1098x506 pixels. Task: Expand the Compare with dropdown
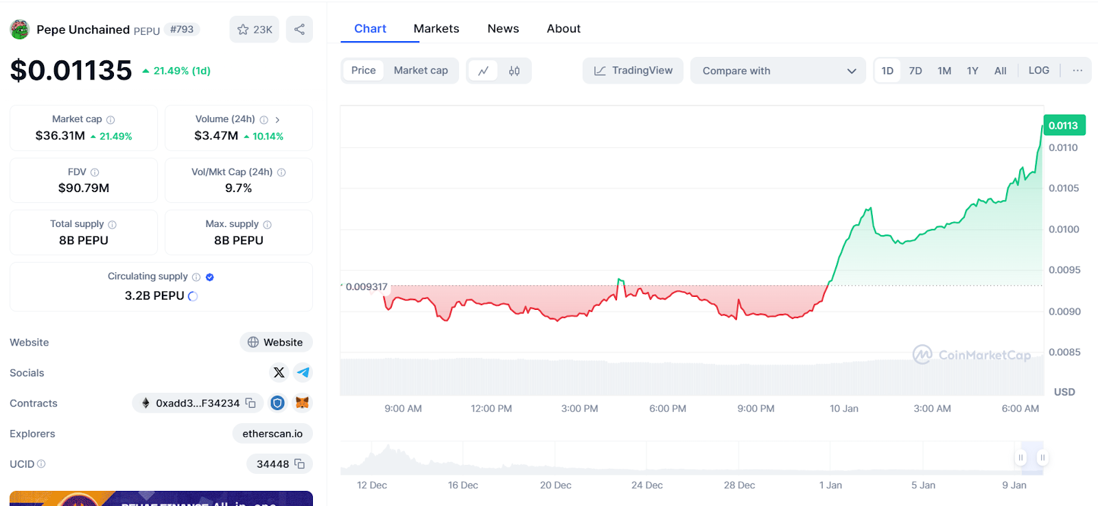[x=779, y=71]
